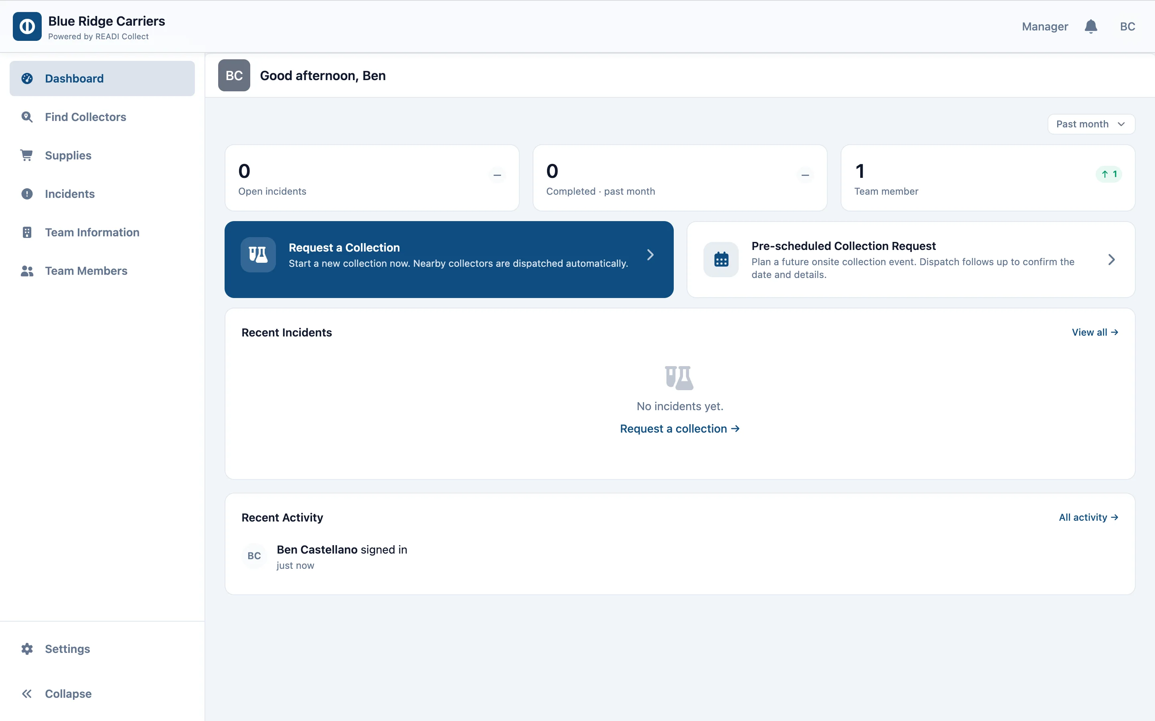Viewport: 1155px width, 721px height.
Task: Click the chevron on Request a Collection card
Action: [x=650, y=255]
